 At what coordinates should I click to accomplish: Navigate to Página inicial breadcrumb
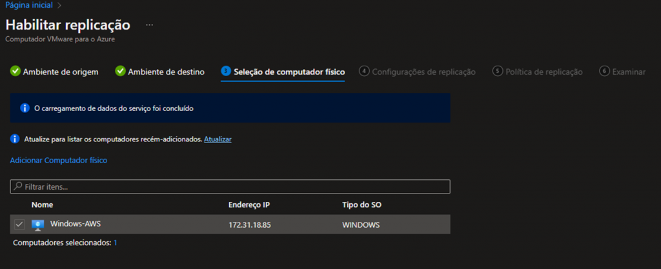pyautogui.click(x=29, y=5)
